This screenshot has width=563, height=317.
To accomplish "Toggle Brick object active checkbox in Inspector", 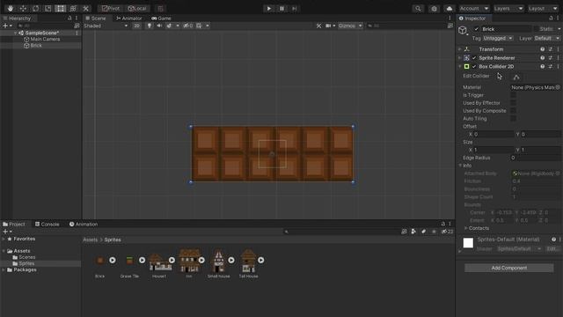I will tap(477, 29).
